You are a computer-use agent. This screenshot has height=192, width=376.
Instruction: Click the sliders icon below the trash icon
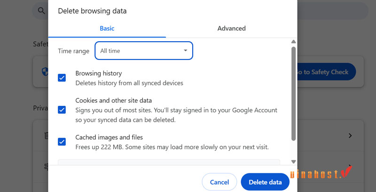click(x=46, y=167)
